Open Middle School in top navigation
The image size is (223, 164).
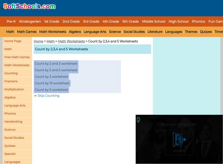[154, 21]
